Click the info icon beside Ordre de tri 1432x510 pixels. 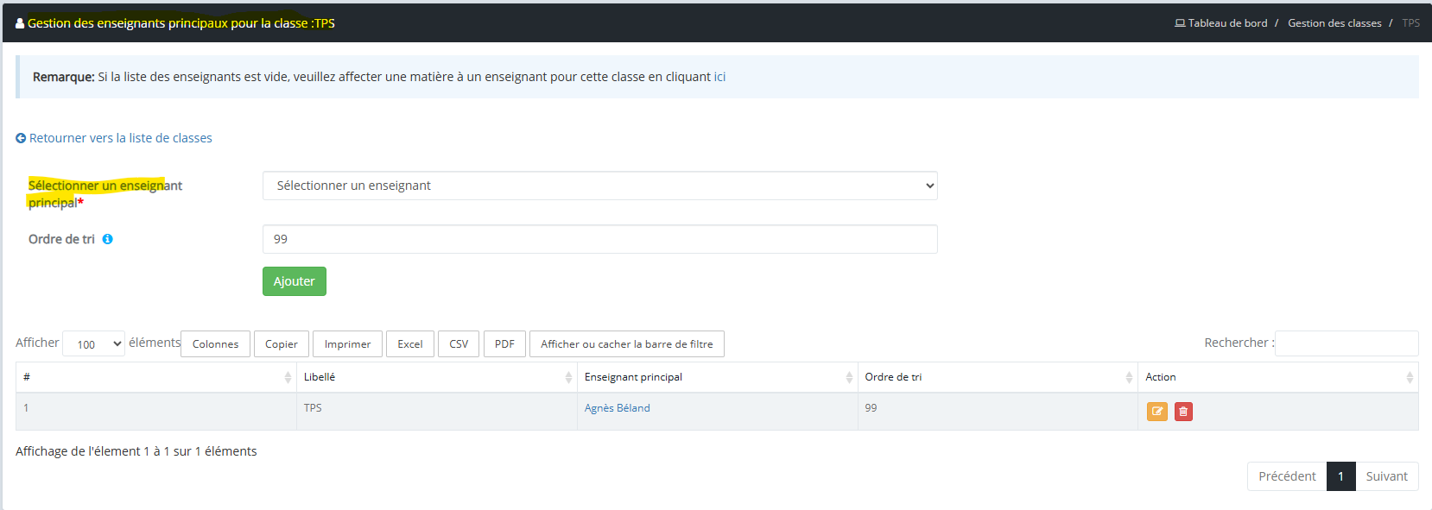click(108, 239)
